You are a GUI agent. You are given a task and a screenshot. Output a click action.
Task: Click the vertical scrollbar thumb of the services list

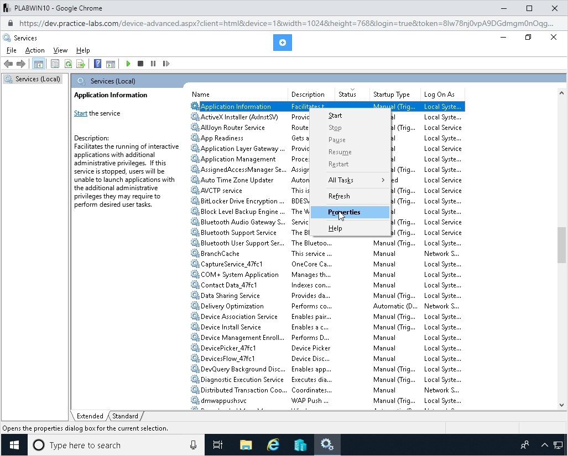pyautogui.click(x=561, y=245)
